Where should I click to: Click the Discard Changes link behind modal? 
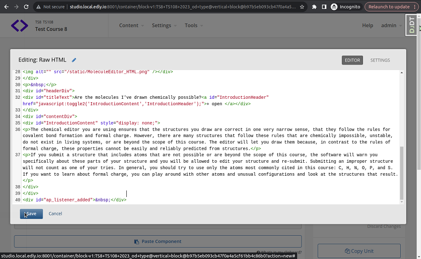384,226
